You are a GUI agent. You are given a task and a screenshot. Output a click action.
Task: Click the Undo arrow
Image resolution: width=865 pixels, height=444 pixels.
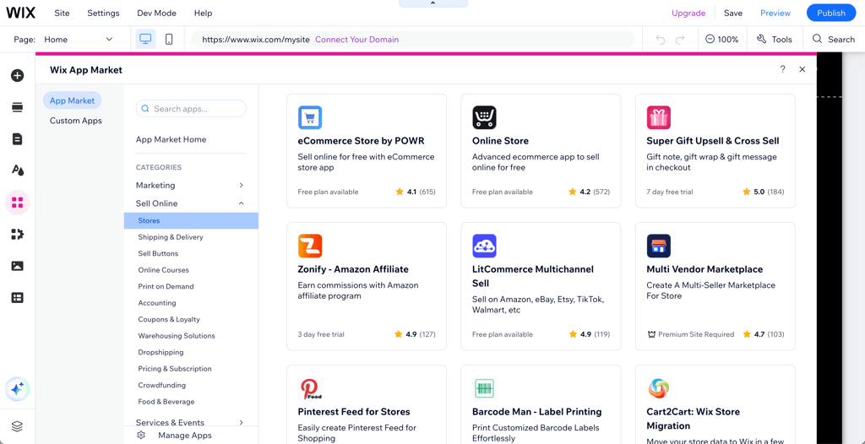661,40
